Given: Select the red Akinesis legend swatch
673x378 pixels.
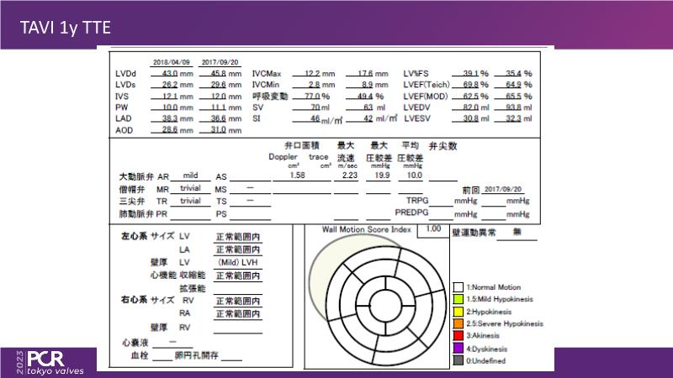Looking at the screenshot, I should pyautogui.click(x=458, y=334).
